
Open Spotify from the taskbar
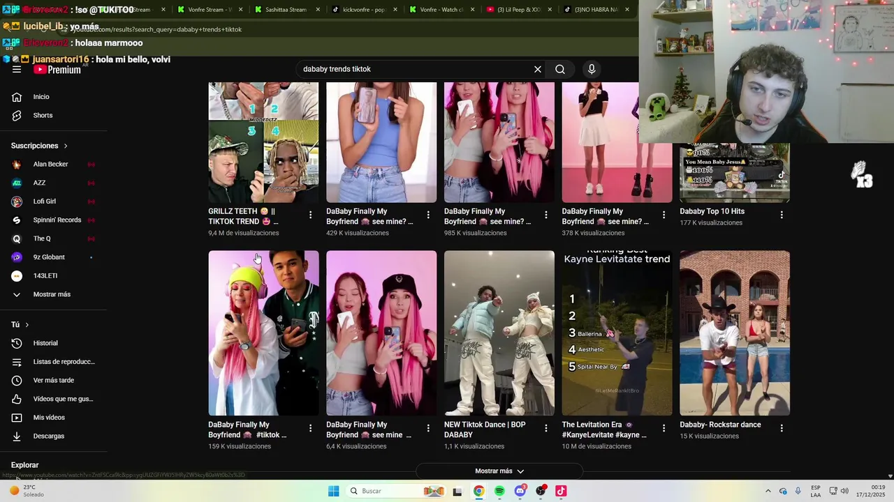pos(499,491)
